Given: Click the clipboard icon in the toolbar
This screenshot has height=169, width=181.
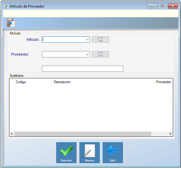Looking at the screenshot, I should pos(11,23).
